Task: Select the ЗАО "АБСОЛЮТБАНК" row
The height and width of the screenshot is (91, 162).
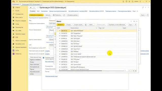Action: (97, 31)
